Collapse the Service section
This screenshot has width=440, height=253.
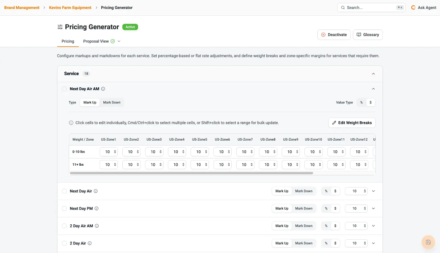(373, 74)
